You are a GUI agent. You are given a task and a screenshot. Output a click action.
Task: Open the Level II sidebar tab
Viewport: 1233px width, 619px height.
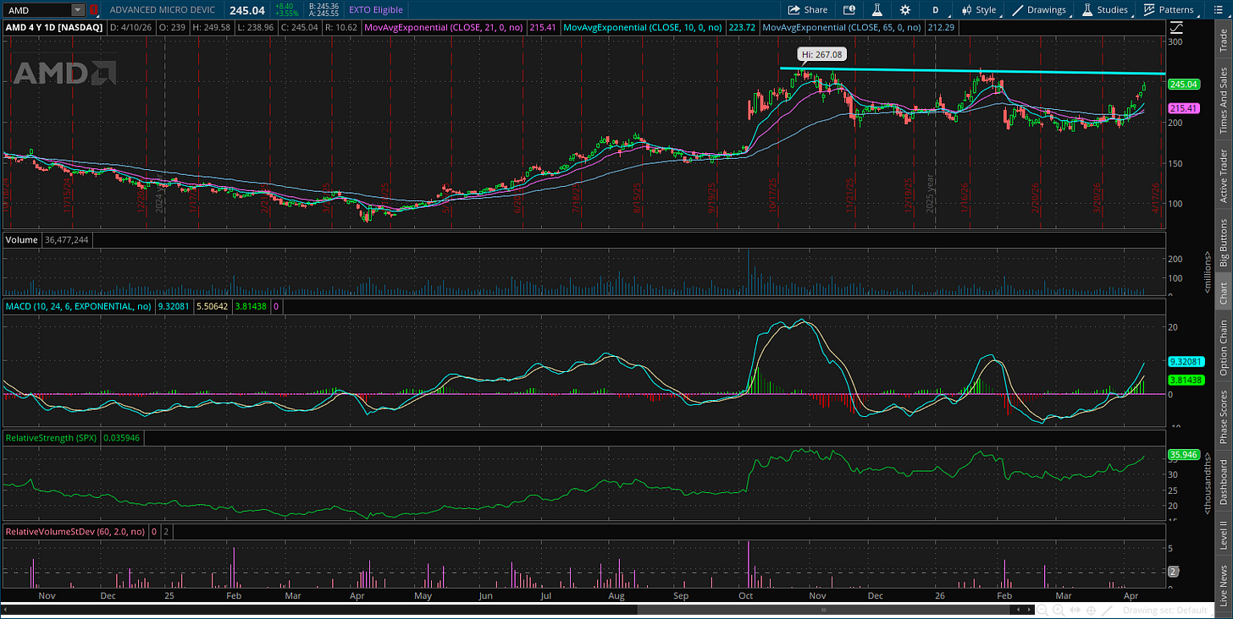coord(1223,535)
